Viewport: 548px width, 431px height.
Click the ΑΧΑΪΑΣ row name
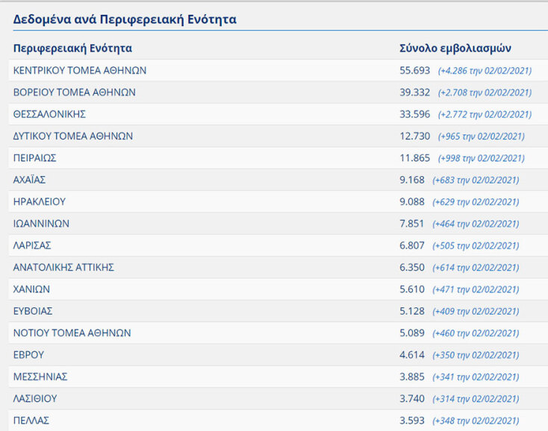[x=30, y=180]
